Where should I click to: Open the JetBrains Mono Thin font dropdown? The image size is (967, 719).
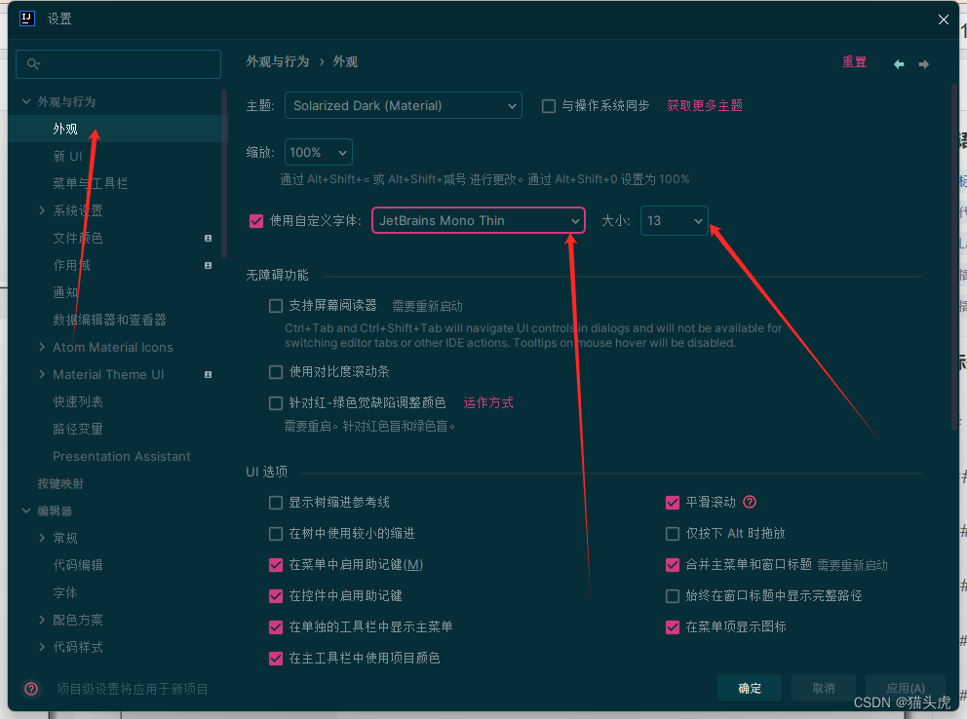[478, 220]
